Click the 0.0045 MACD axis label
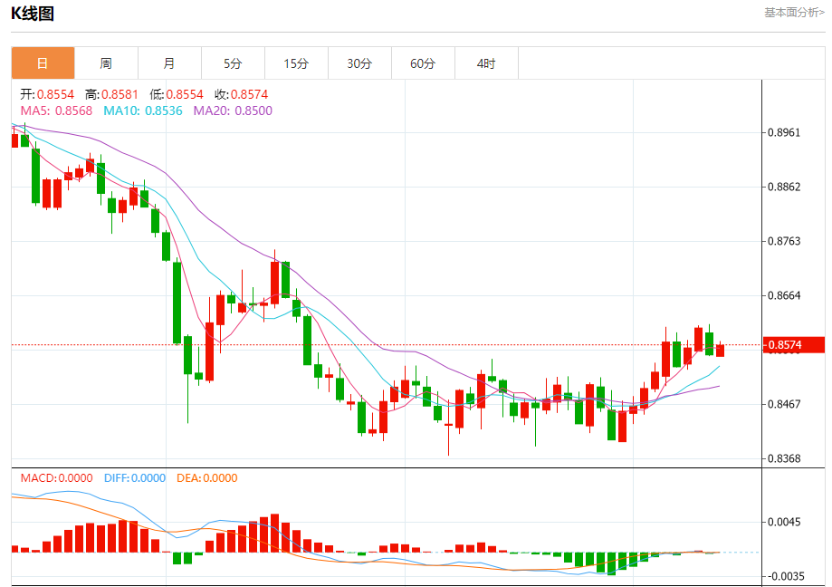Viewport: 832px width, 587px height. pyautogui.click(x=784, y=523)
